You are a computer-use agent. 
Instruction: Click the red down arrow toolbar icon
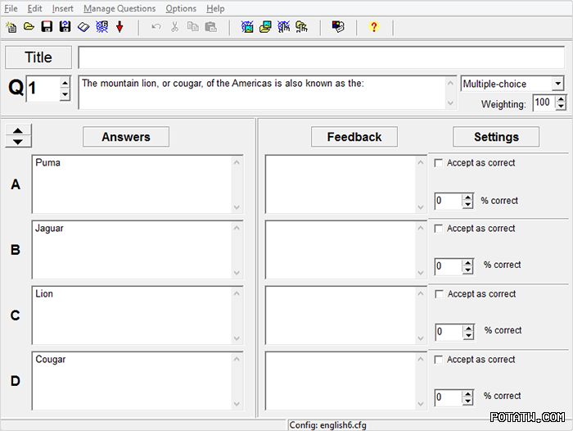pyautogui.click(x=120, y=27)
